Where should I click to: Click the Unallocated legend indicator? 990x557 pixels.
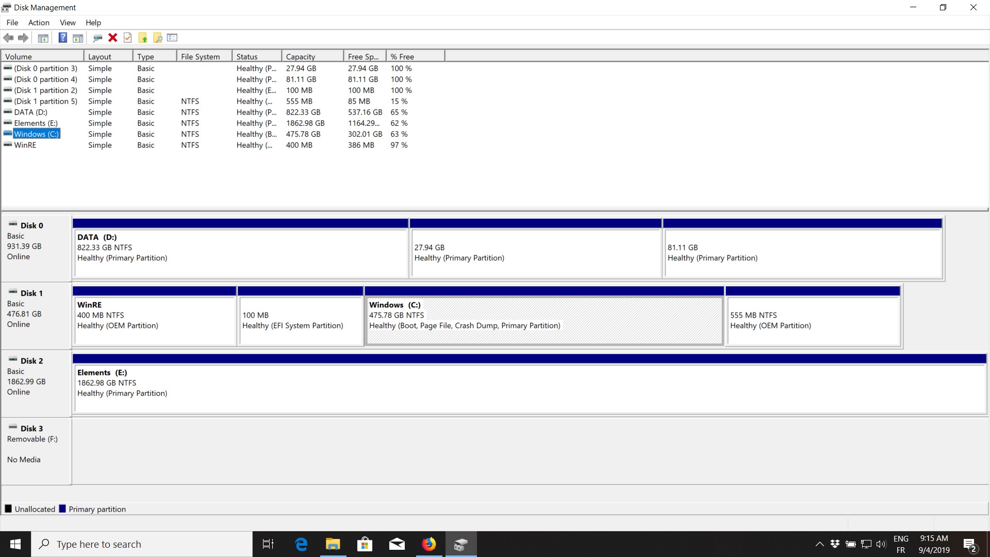(9, 509)
